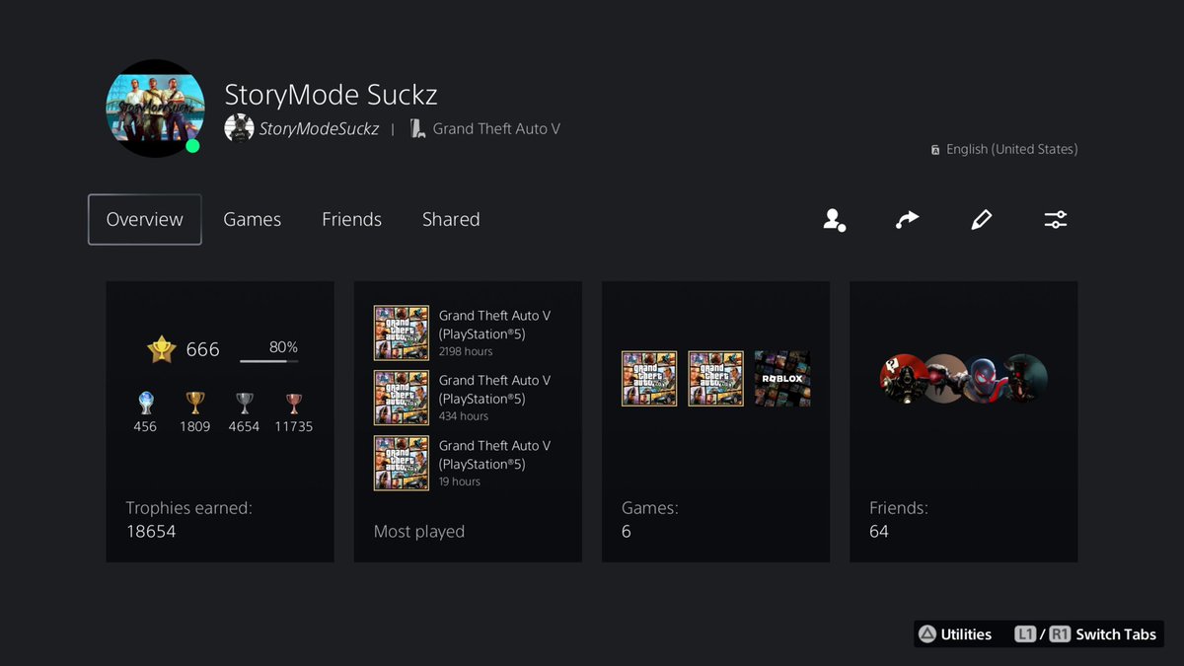This screenshot has height=666, width=1184.
Task: Click the first GTA V icon in Games card
Action: pyautogui.click(x=649, y=379)
